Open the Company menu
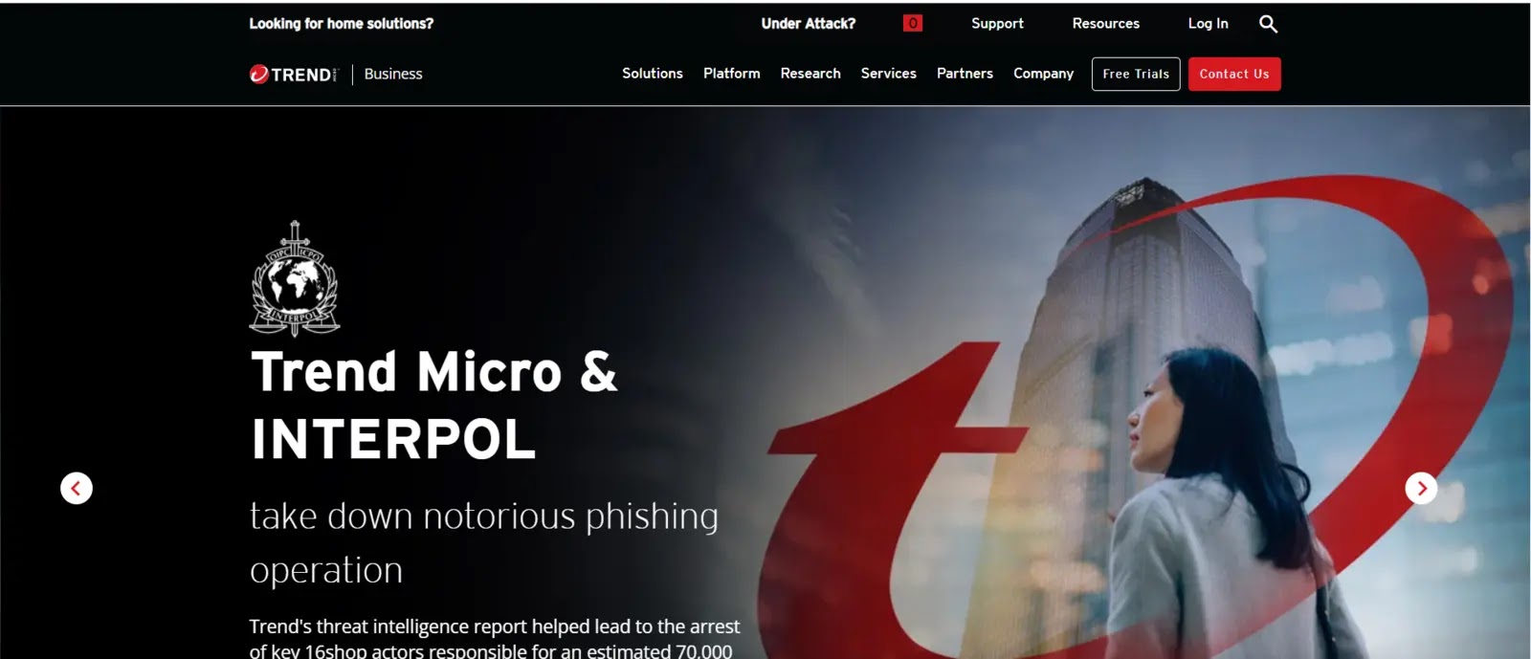Viewport: 1531px width, 659px height. [1044, 74]
